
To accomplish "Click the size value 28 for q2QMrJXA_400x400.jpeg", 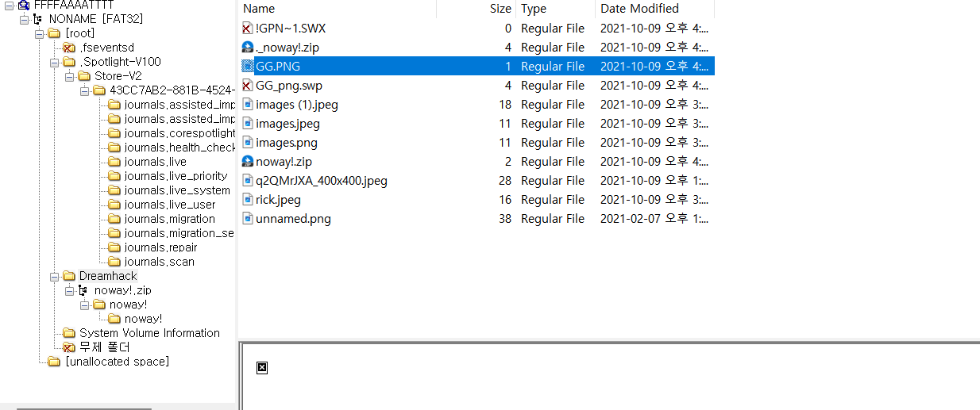I will pos(504,181).
